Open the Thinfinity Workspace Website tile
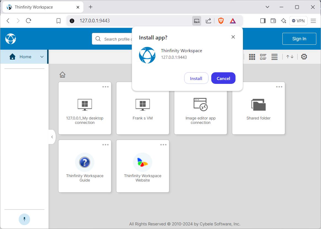The width and height of the screenshot is (321, 229). click(x=143, y=166)
